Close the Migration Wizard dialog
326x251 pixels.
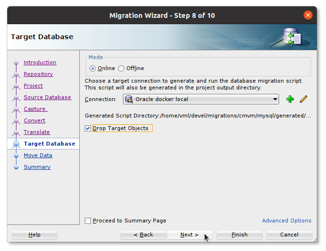(x=308, y=15)
